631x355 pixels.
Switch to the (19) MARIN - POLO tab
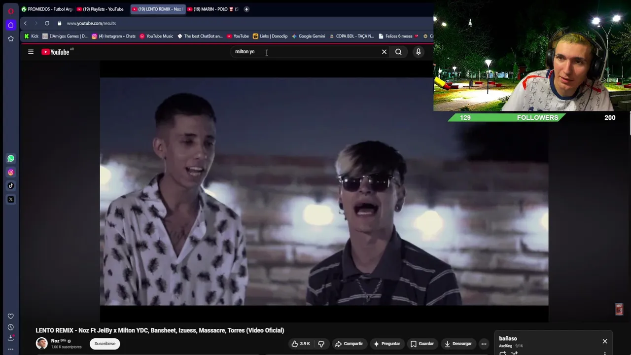point(213,9)
